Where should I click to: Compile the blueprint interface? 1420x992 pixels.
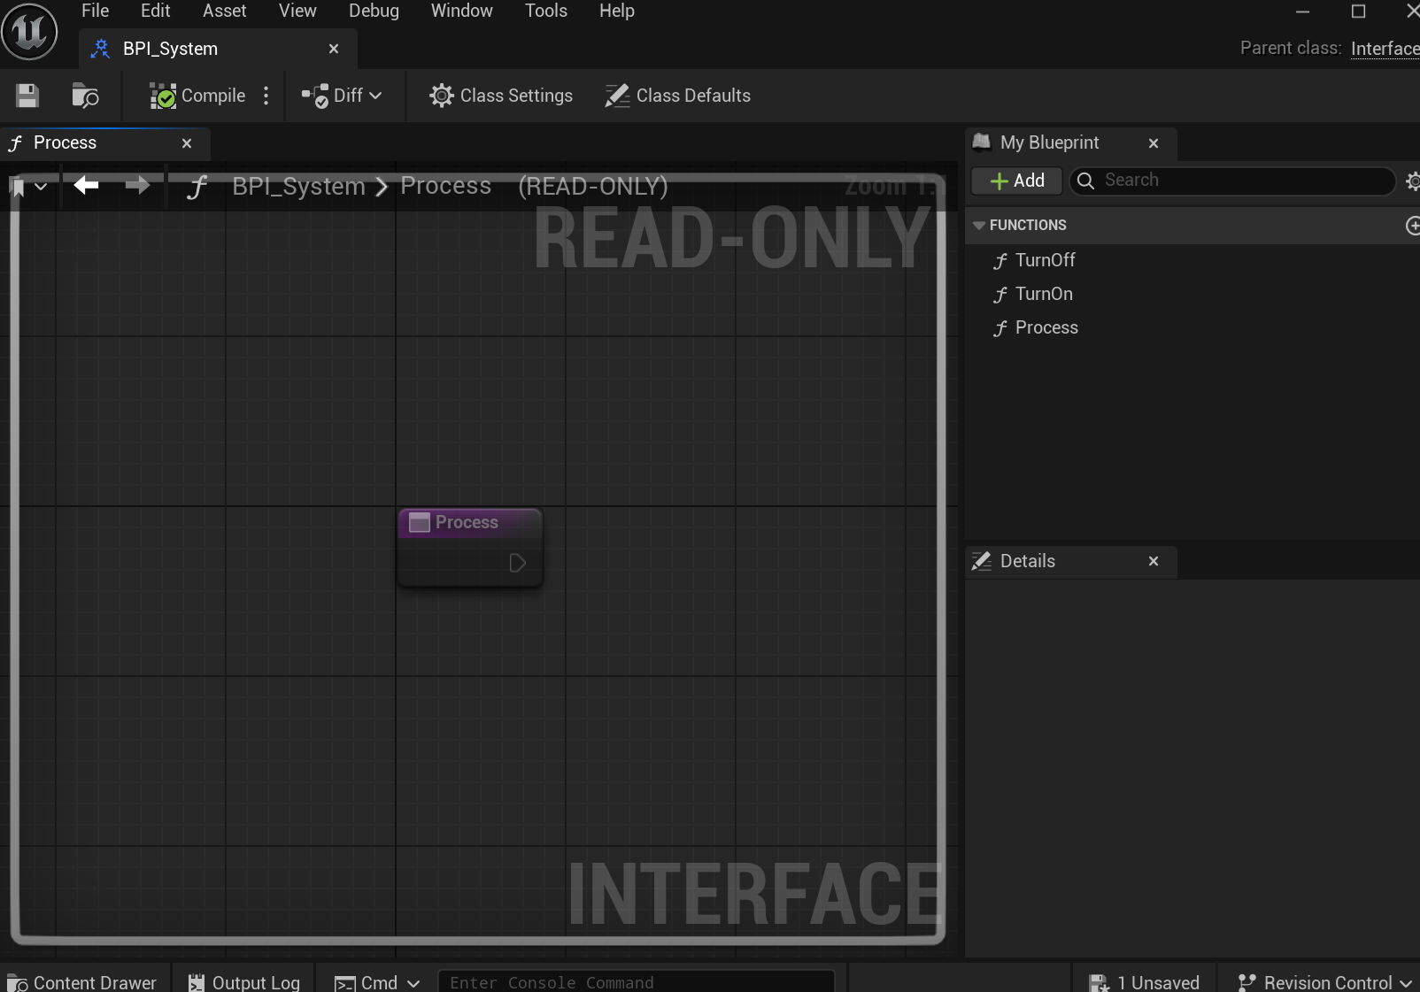(197, 96)
